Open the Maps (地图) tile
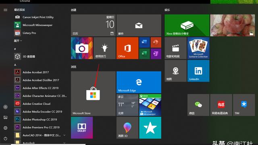Viewport: 258px width, 145px height. 176,71
